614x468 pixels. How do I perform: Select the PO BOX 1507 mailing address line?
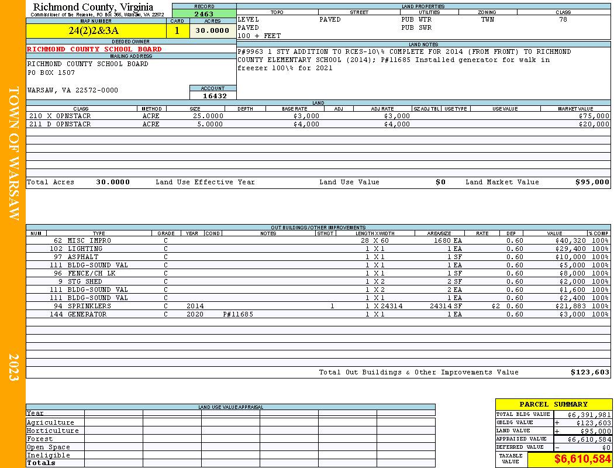[51, 73]
